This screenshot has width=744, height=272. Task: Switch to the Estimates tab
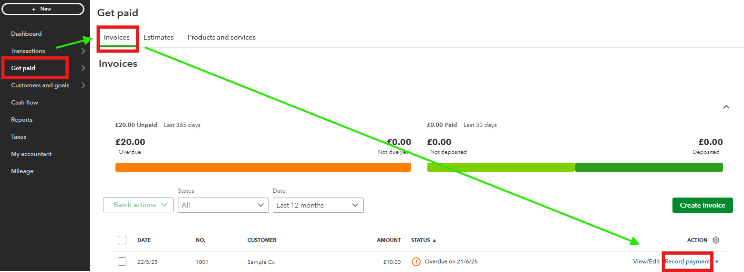158,37
